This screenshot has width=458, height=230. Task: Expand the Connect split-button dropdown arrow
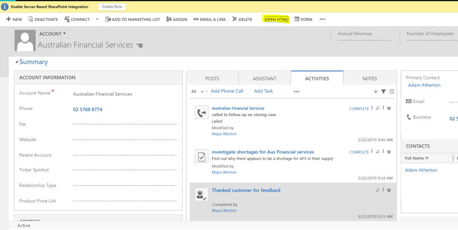click(97, 20)
